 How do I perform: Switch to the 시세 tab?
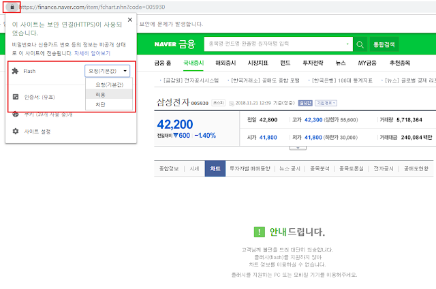coord(194,168)
